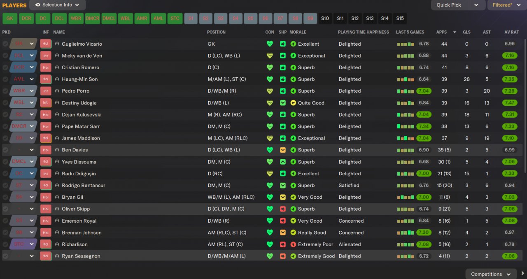The height and width of the screenshot is (279, 527).
Task: Select the S10 substitute slot
Action: pos(325,19)
